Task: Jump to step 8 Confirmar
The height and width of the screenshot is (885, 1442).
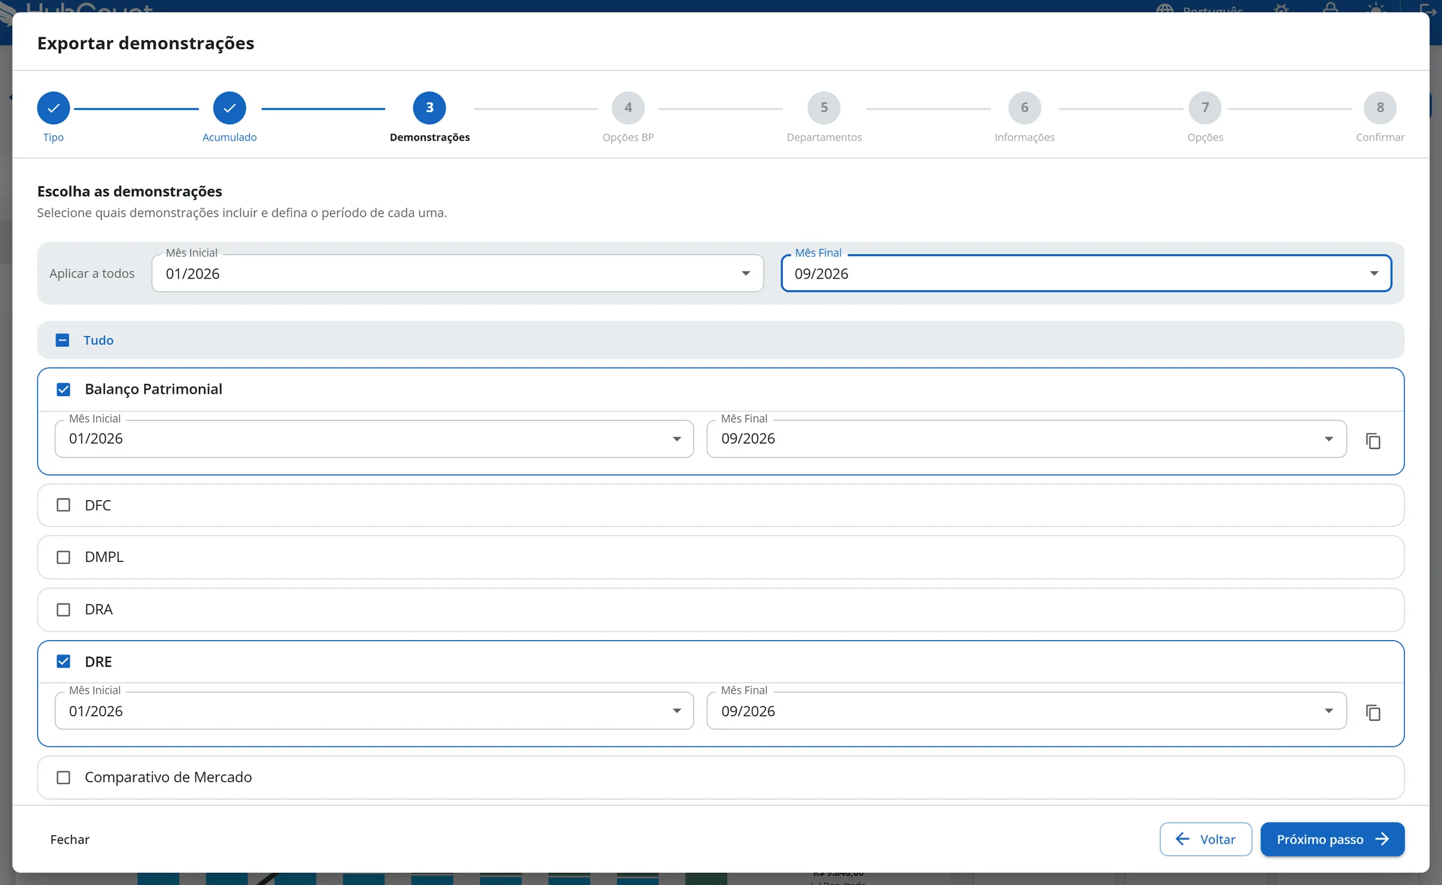Action: [x=1380, y=108]
